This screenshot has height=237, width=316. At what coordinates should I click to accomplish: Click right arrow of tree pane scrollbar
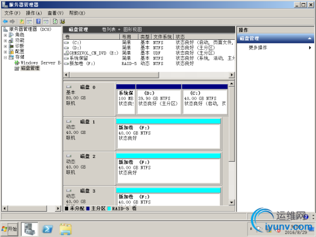(x=58, y=209)
